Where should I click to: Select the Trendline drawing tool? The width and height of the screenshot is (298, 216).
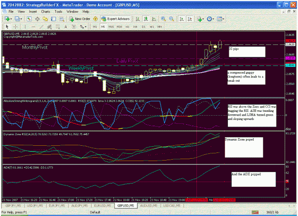41,27
